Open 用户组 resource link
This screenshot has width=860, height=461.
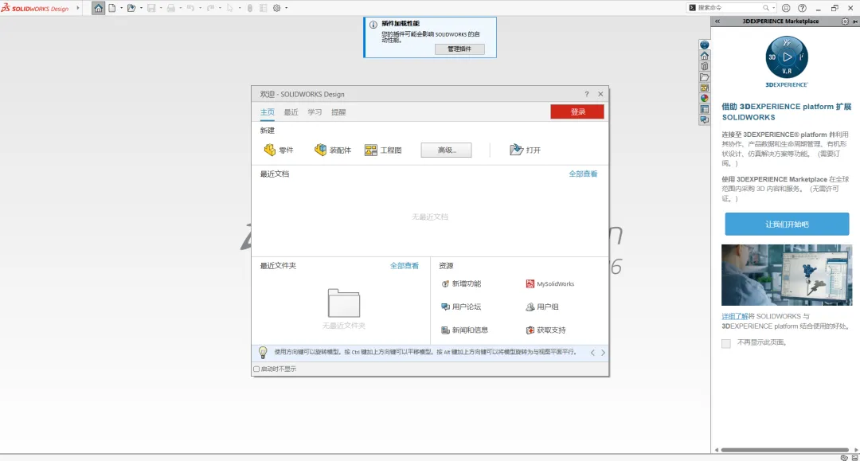click(x=542, y=307)
